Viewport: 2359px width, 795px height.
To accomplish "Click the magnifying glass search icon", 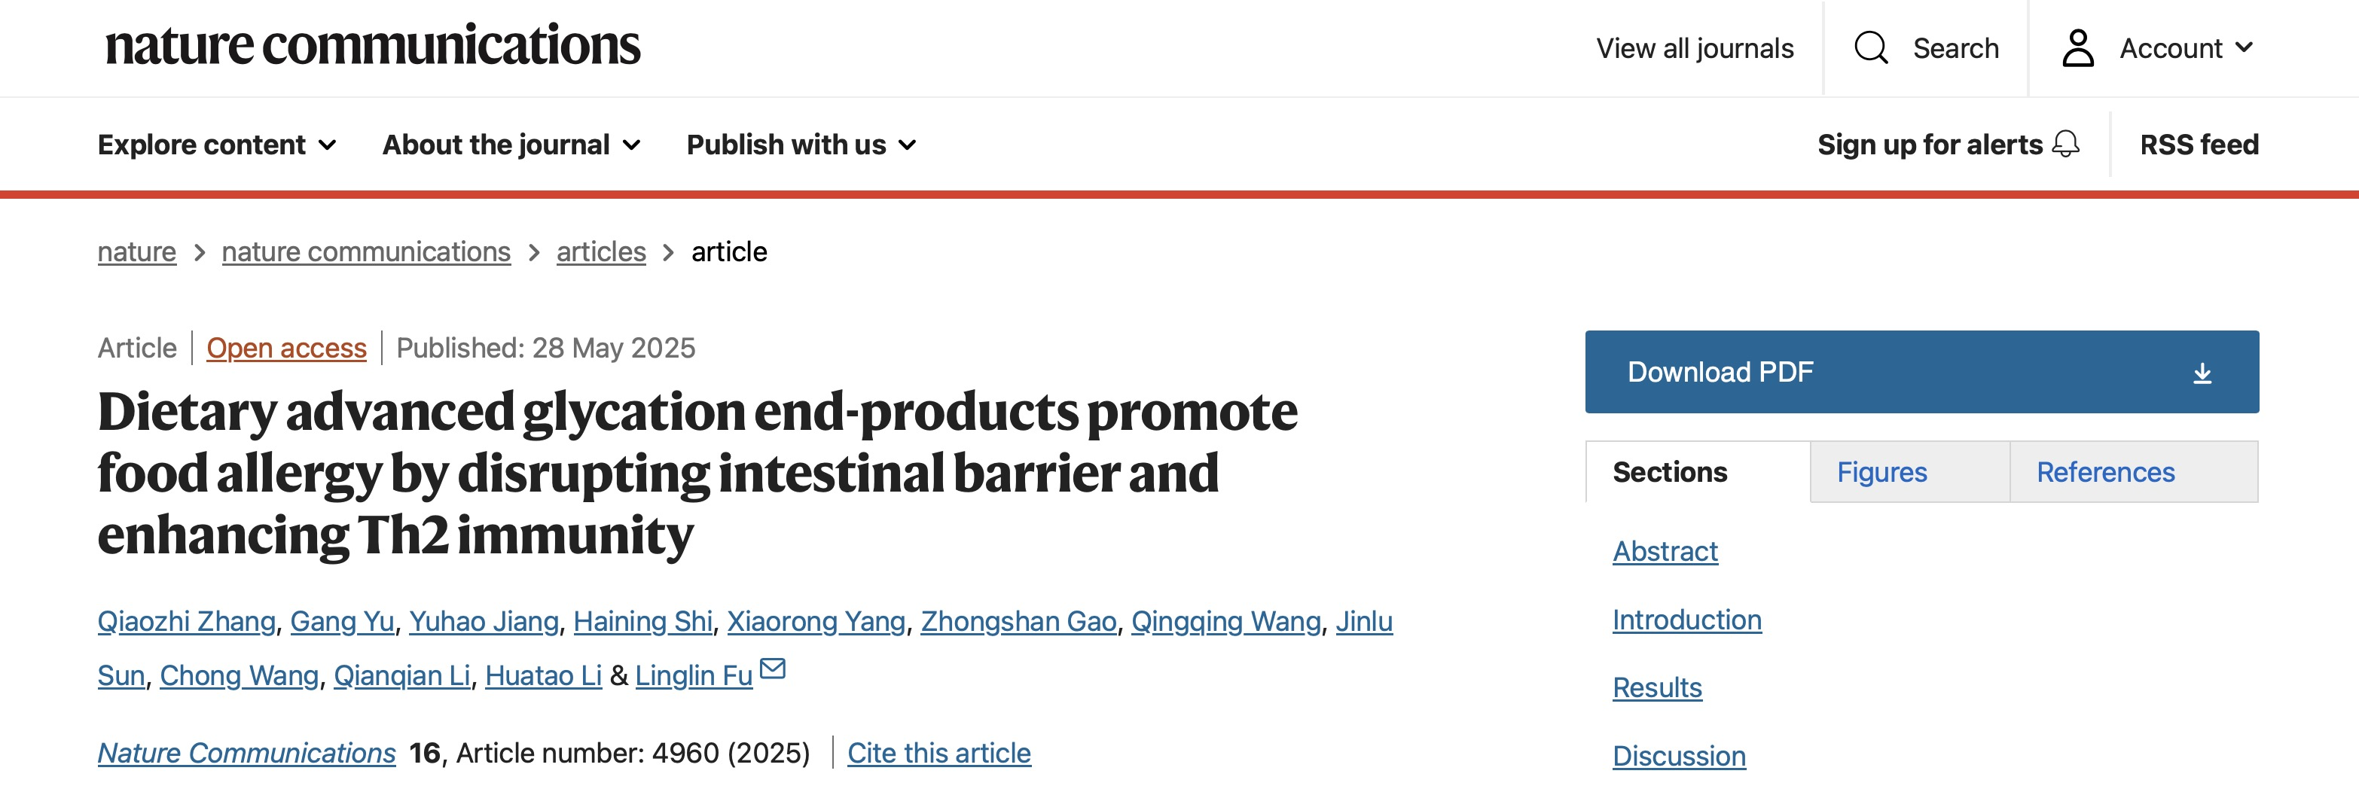I will tap(1871, 47).
